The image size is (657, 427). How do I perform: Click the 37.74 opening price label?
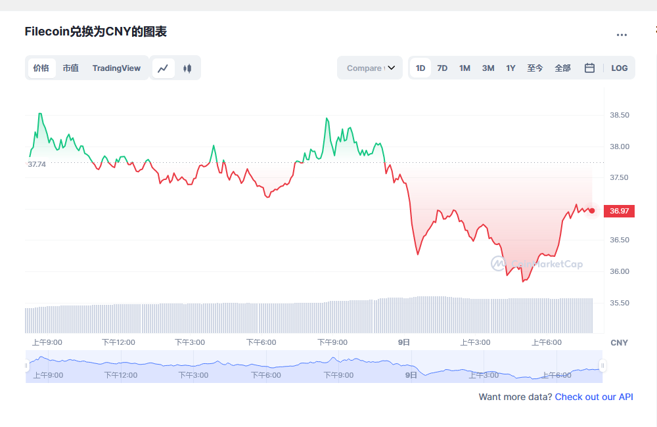click(x=37, y=164)
